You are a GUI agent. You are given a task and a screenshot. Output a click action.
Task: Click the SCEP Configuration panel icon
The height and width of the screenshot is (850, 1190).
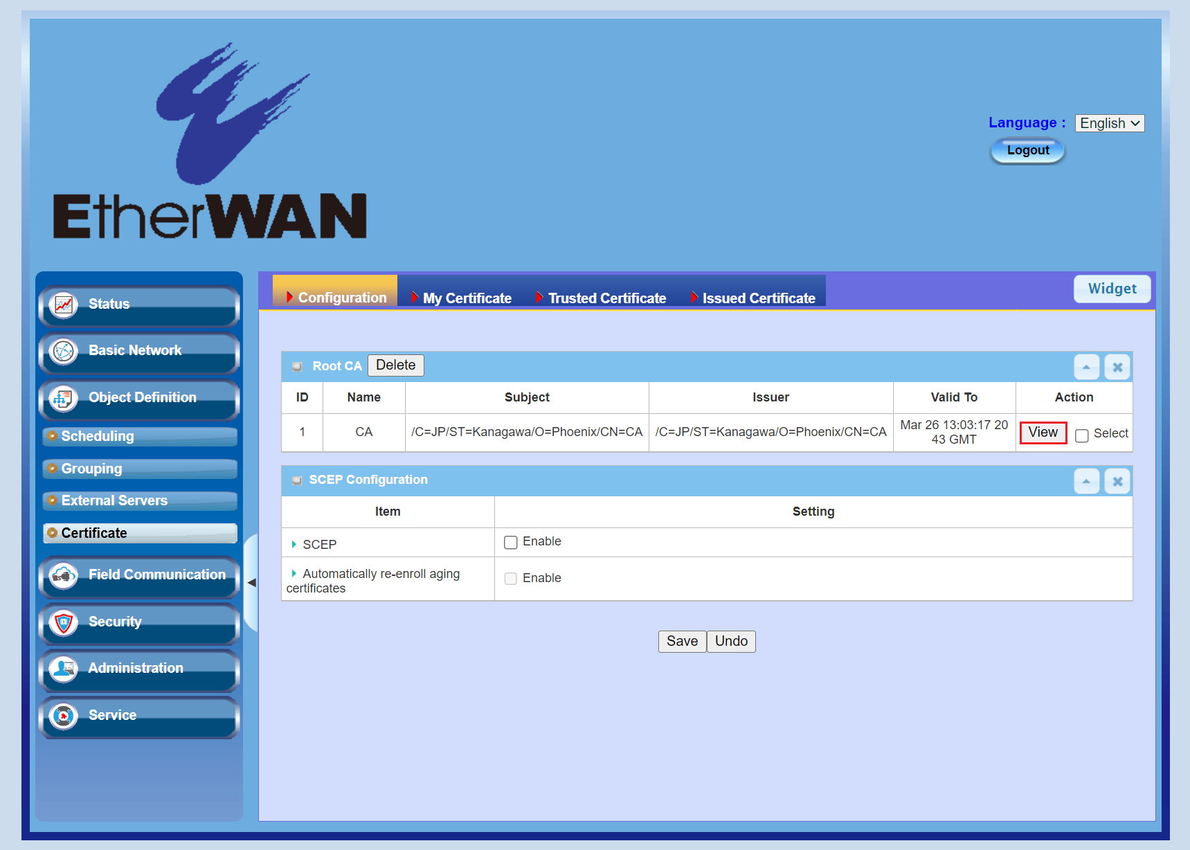coord(297,480)
